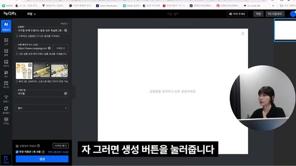Open the 업로드 upload panel in sidebar
296x166 pixels.
pyautogui.click(x=6, y=99)
